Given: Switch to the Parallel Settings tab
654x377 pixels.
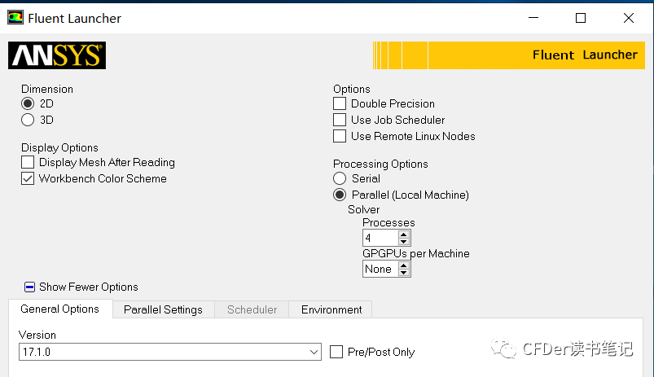Looking at the screenshot, I should click(163, 309).
